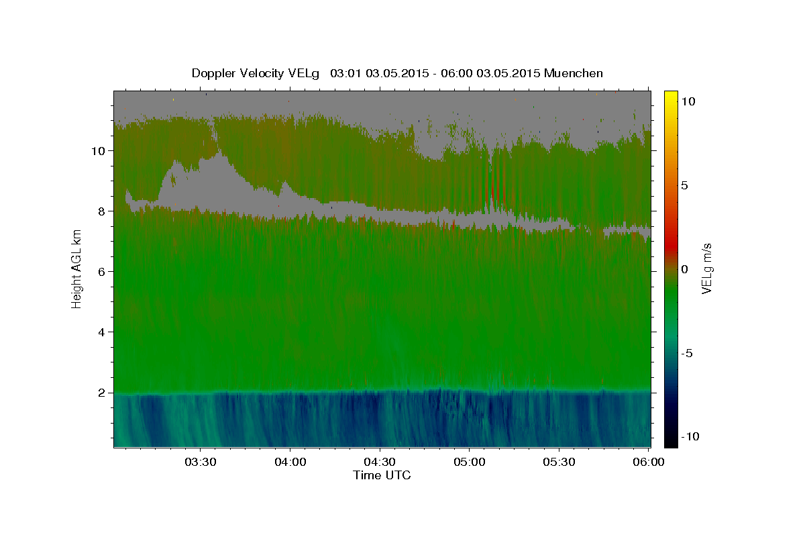Click the yellow top of the colorbar
The width and height of the screenshot is (805, 537).
point(670,96)
